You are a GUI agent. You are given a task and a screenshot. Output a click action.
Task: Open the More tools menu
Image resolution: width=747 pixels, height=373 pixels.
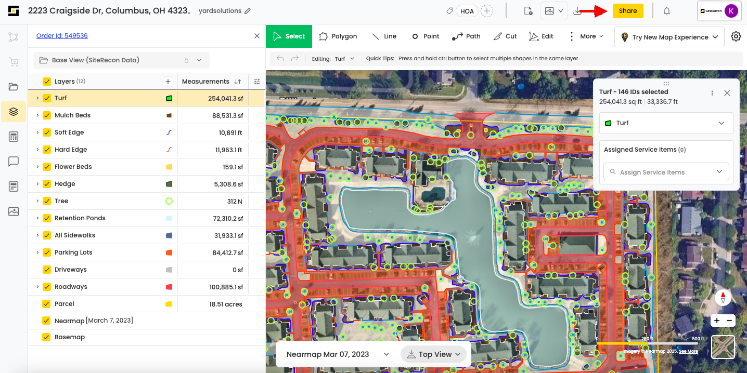click(586, 36)
